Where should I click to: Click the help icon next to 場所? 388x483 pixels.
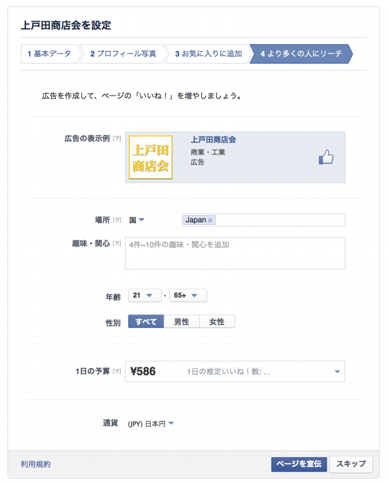117,220
